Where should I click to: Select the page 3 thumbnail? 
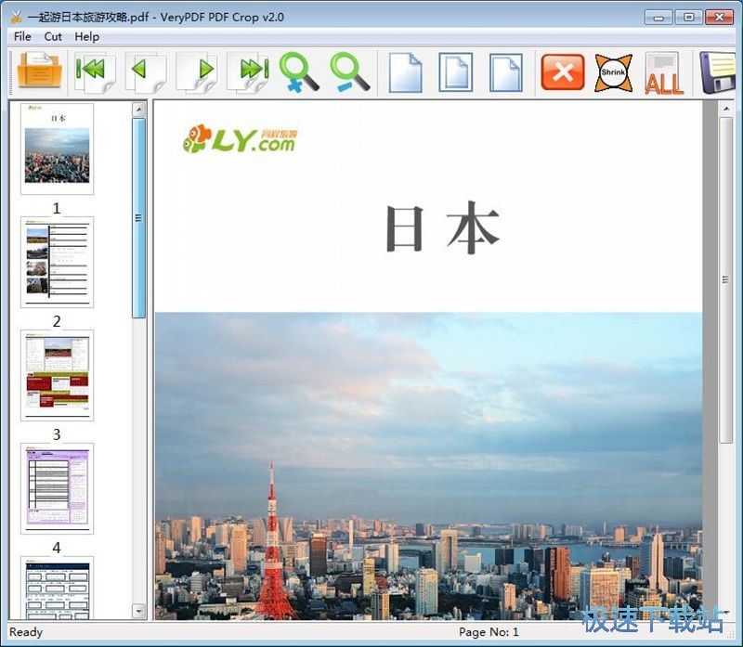click(58, 375)
